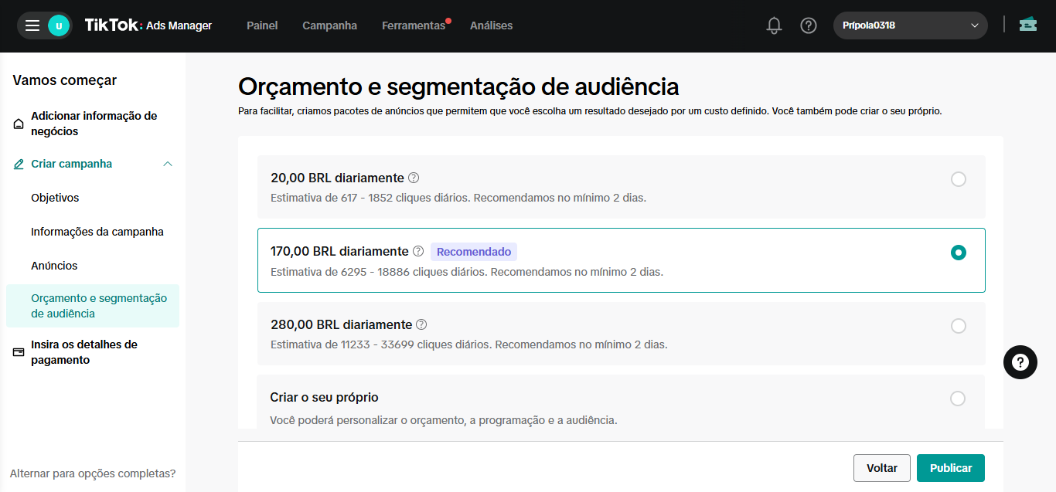Click the user avatar circle
This screenshot has height=492, width=1056.
(x=53, y=25)
